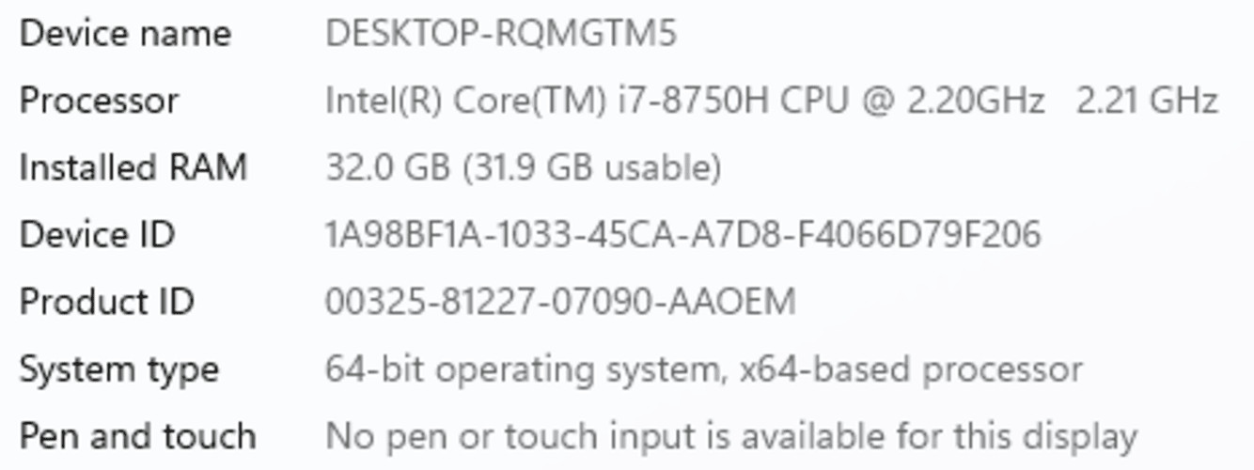Click the System type label
This screenshot has width=1254, height=470.
click(x=118, y=369)
